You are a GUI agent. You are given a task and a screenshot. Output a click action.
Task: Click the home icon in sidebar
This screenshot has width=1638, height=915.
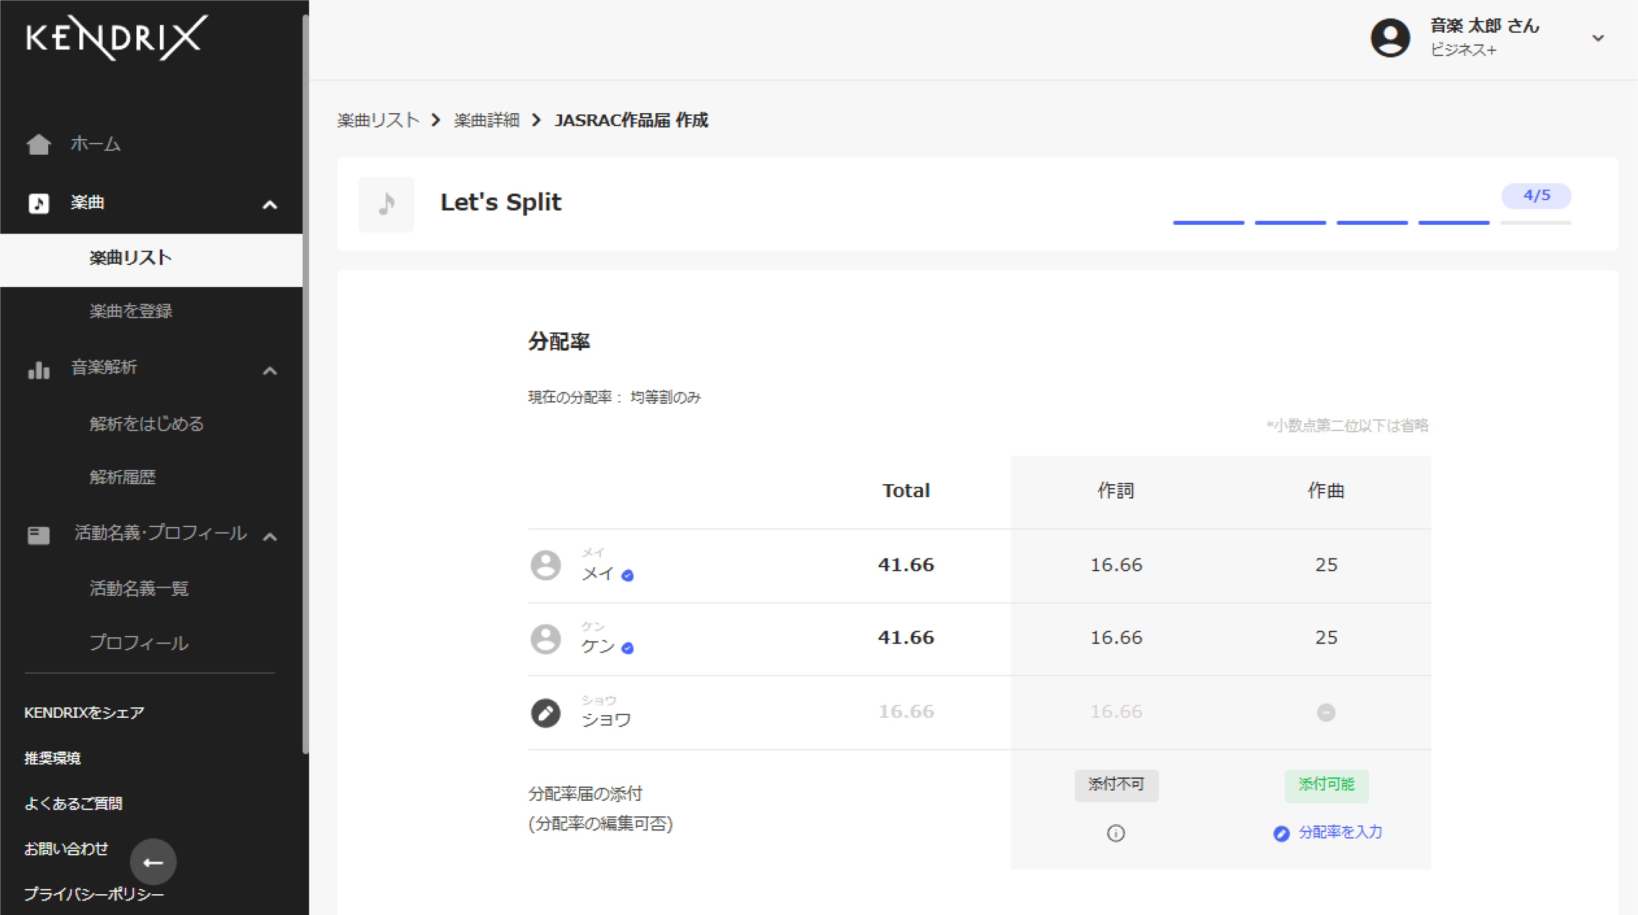click(x=39, y=144)
